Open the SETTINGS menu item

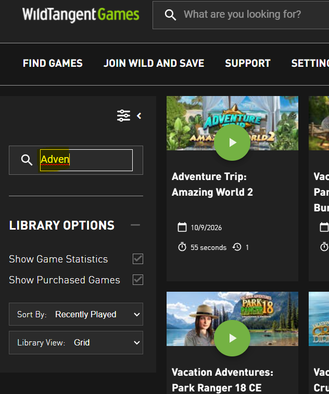(310, 63)
